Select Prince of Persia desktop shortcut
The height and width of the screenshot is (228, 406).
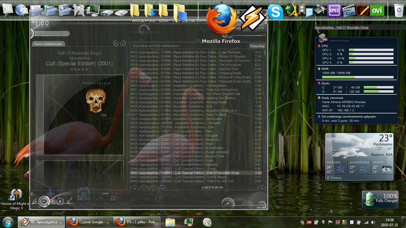pos(117,199)
